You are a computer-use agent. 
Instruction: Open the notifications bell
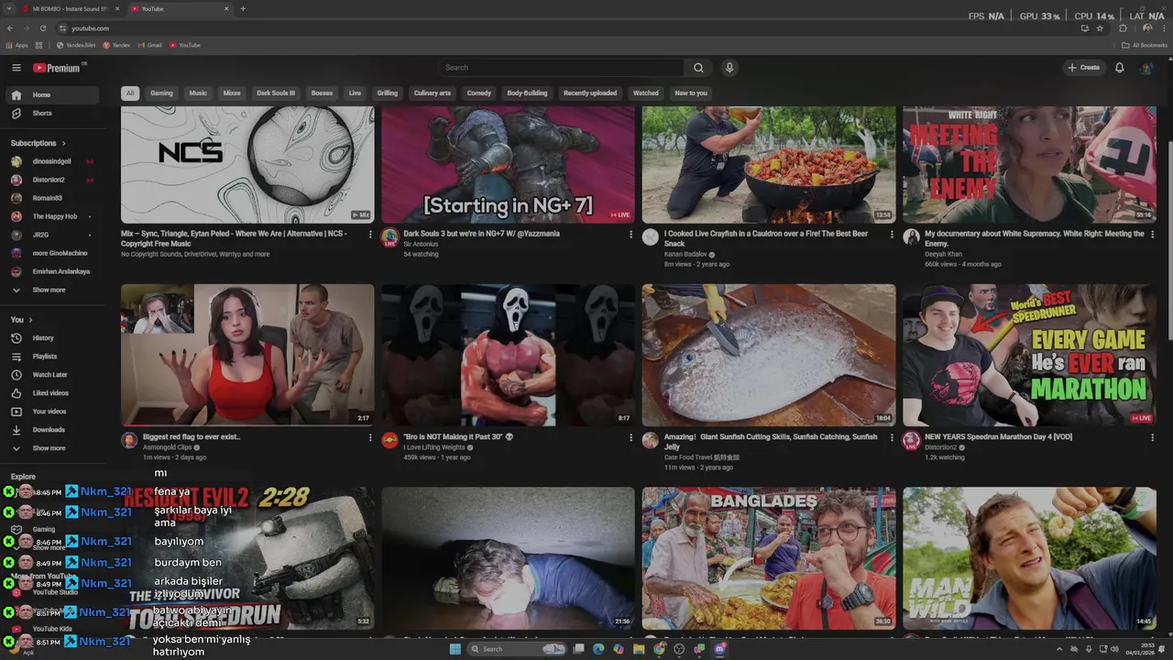pyautogui.click(x=1119, y=68)
